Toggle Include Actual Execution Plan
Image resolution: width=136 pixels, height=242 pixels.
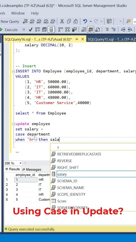[60, 30]
